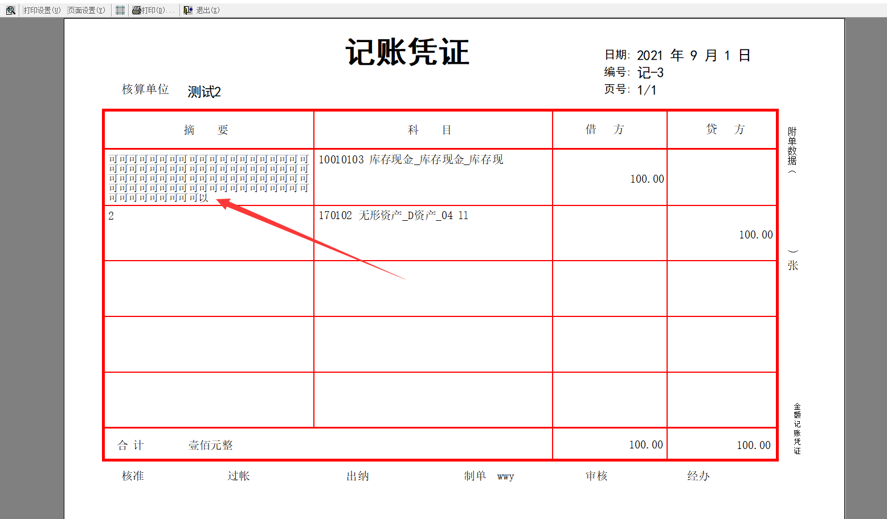The height and width of the screenshot is (519, 887).
Task: Click the debit amount 100.00 in first row
Action: point(647,179)
